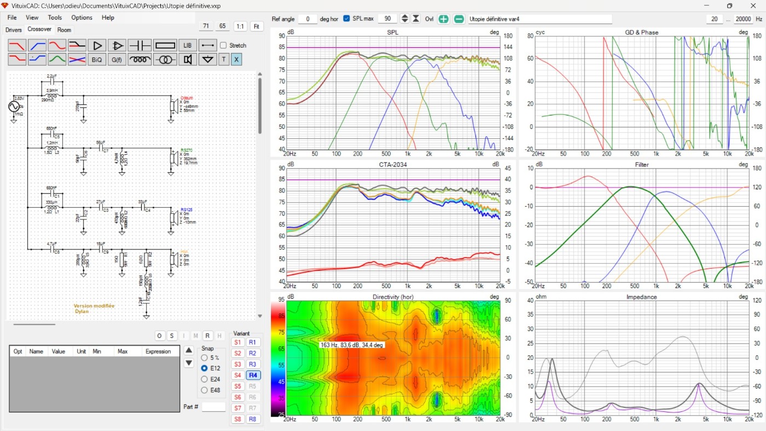The width and height of the screenshot is (766, 431).
Task: Click the Part # input field
Action: click(213, 407)
